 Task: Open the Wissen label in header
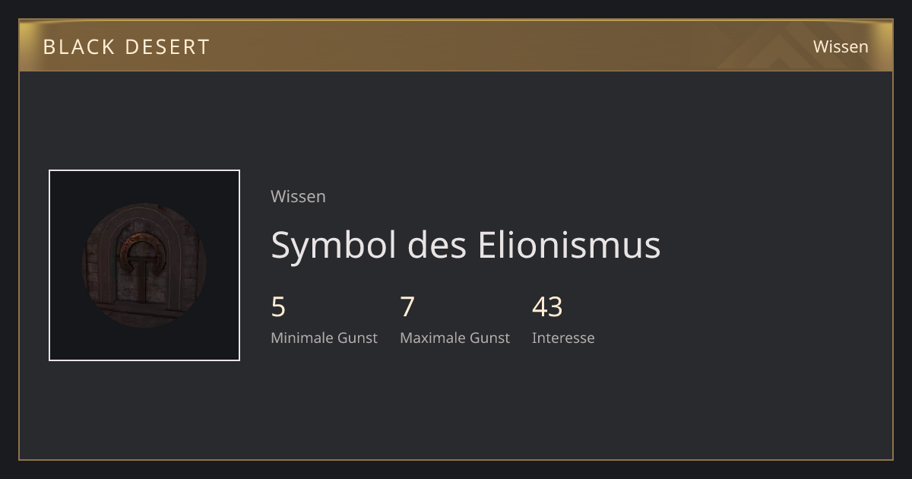(x=841, y=46)
